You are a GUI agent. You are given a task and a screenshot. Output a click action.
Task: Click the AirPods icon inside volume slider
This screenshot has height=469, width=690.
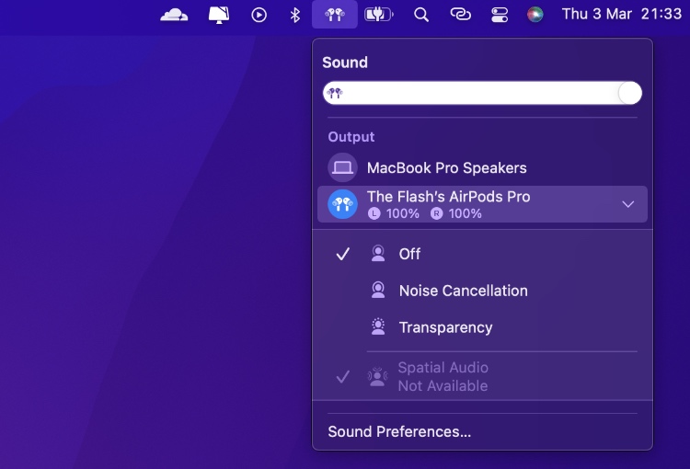pos(335,93)
